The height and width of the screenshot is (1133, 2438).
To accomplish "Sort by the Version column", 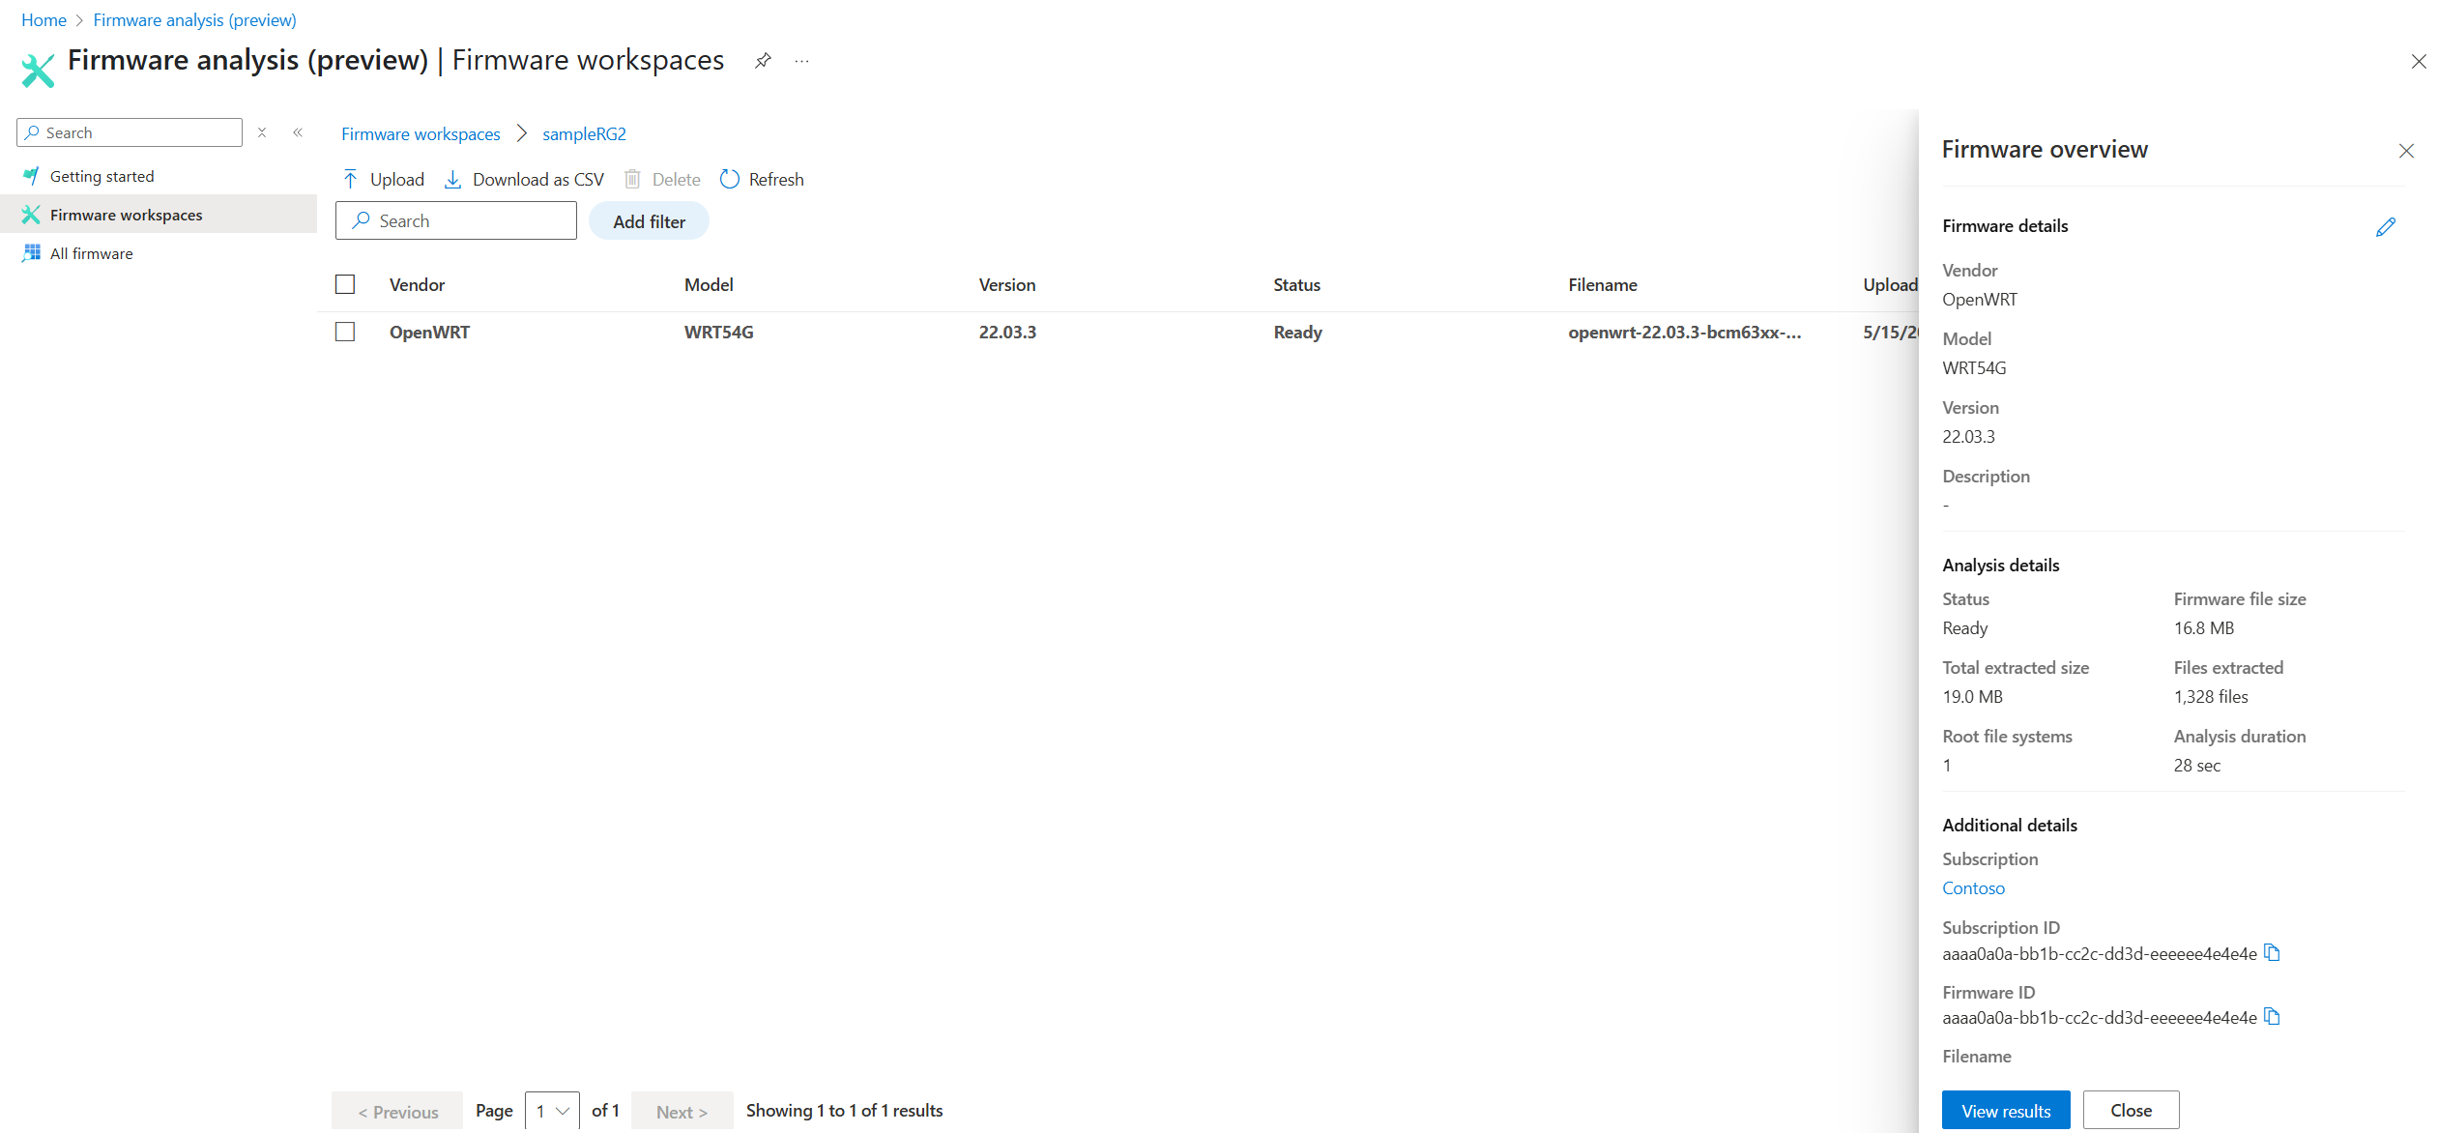I will point(1007,285).
